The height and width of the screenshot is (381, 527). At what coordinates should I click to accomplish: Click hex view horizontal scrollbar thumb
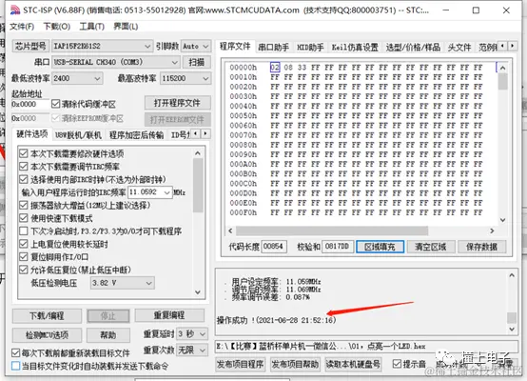click(332, 231)
